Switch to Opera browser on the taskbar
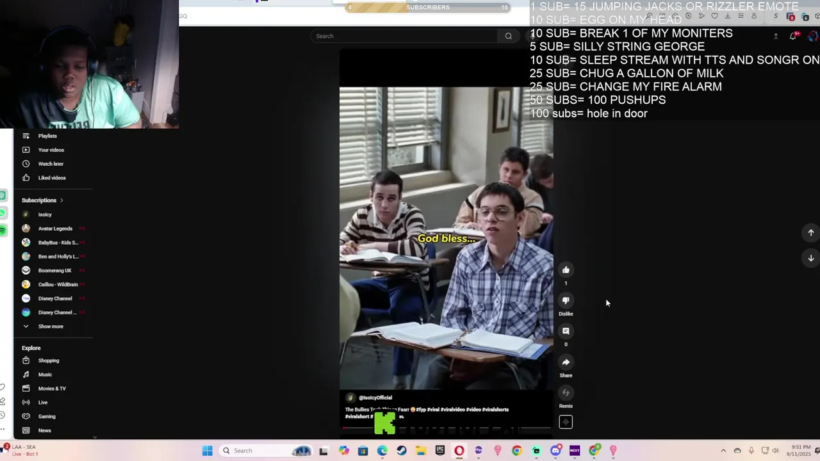Viewport: 820px width, 461px height. point(459,451)
